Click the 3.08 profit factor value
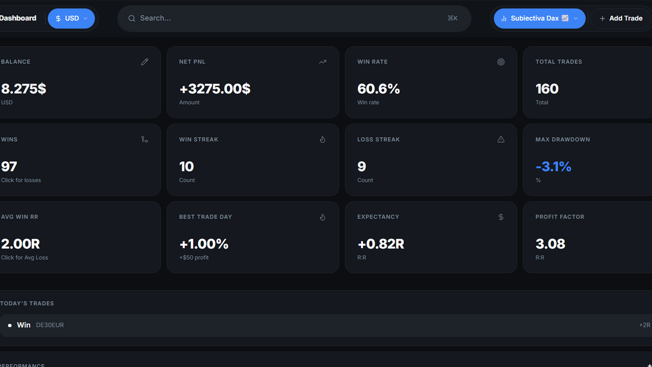Screen dimensions: 652x367 [550, 244]
